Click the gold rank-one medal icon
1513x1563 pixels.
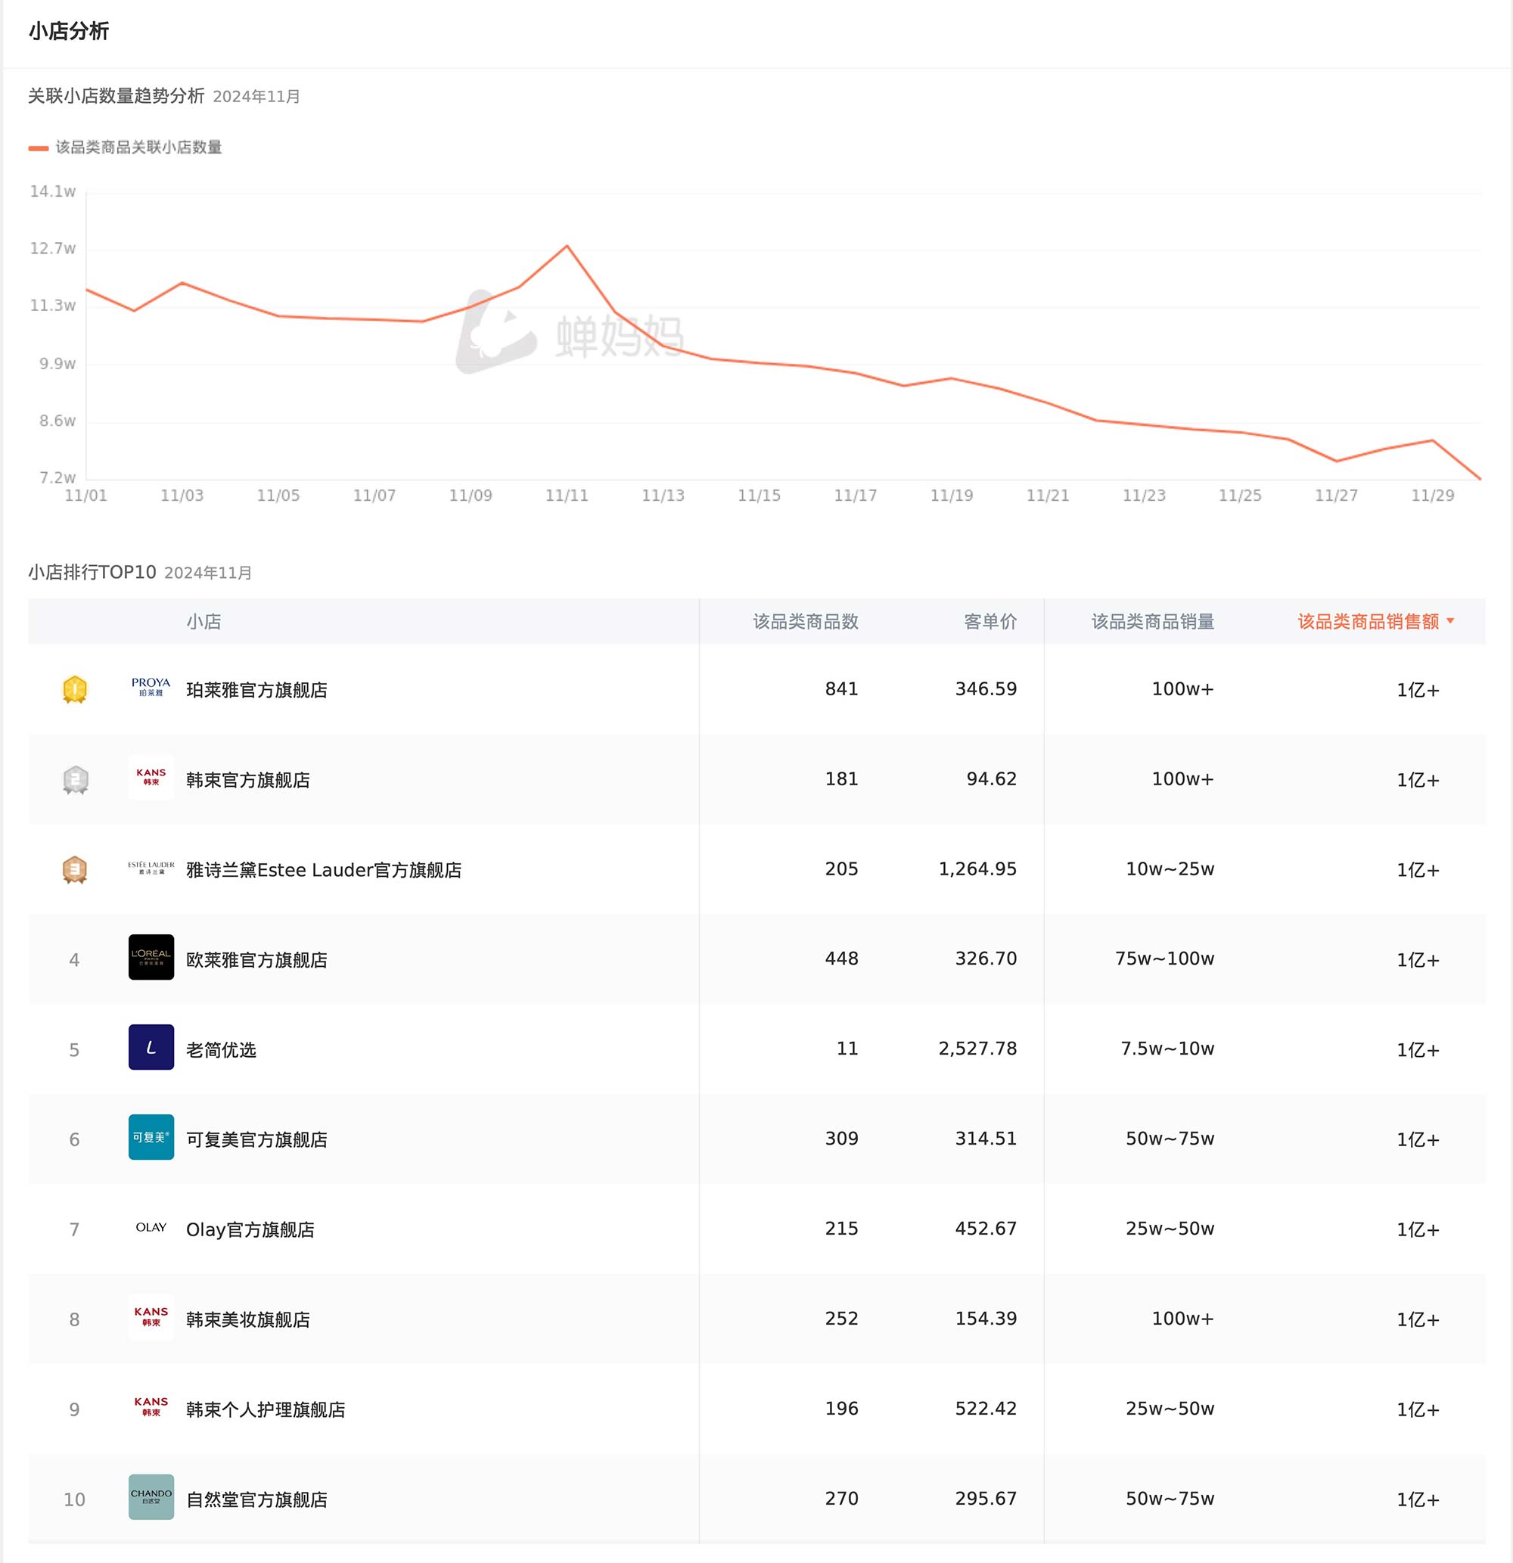coord(75,690)
